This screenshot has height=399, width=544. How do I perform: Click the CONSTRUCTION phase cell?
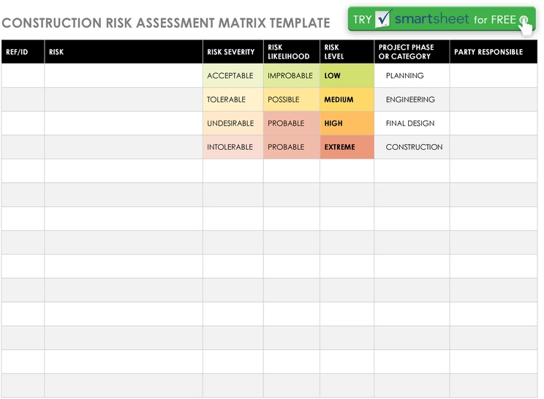(x=412, y=147)
